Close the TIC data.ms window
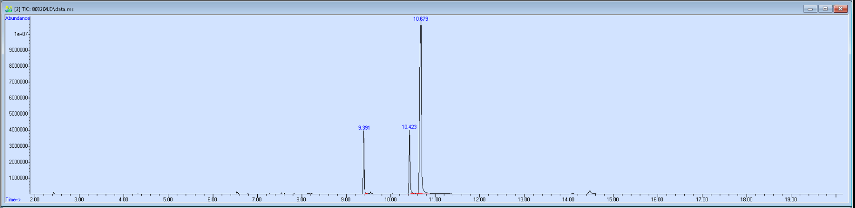Screen dimensions: 855x208 pyautogui.click(x=840, y=9)
